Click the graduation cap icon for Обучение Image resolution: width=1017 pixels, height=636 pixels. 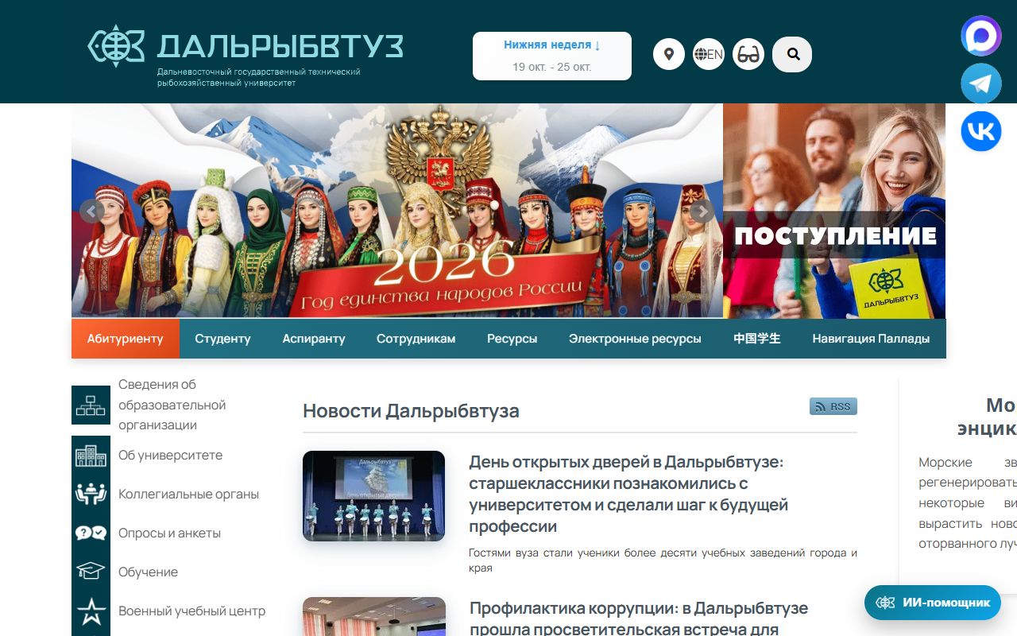pyautogui.click(x=91, y=572)
